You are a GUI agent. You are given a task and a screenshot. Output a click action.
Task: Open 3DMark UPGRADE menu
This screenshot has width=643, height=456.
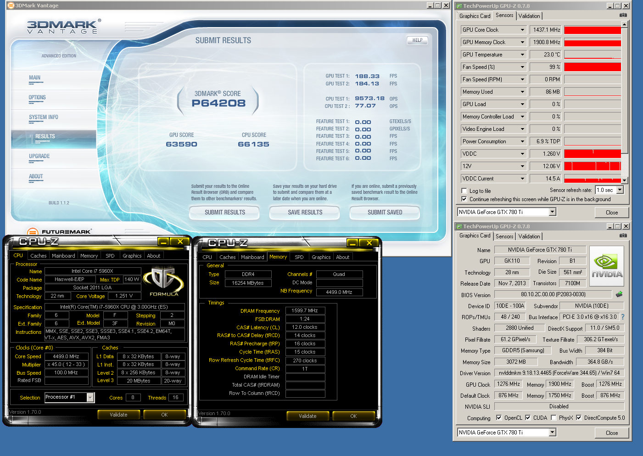pos(39,157)
